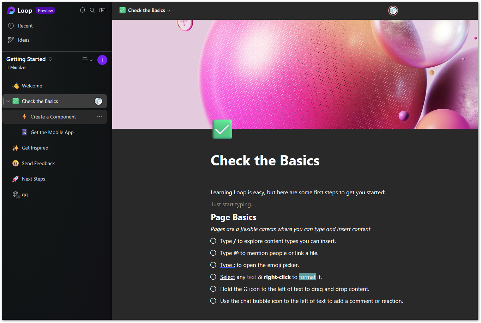The height and width of the screenshot is (323, 481).
Task: Open Ideas with the pencil icon
Action: [x=11, y=40]
